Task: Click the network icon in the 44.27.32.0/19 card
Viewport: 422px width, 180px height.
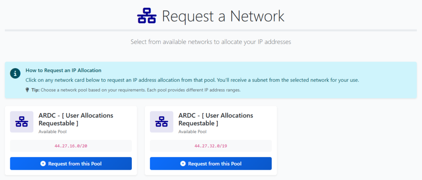Action: click(x=162, y=122)
